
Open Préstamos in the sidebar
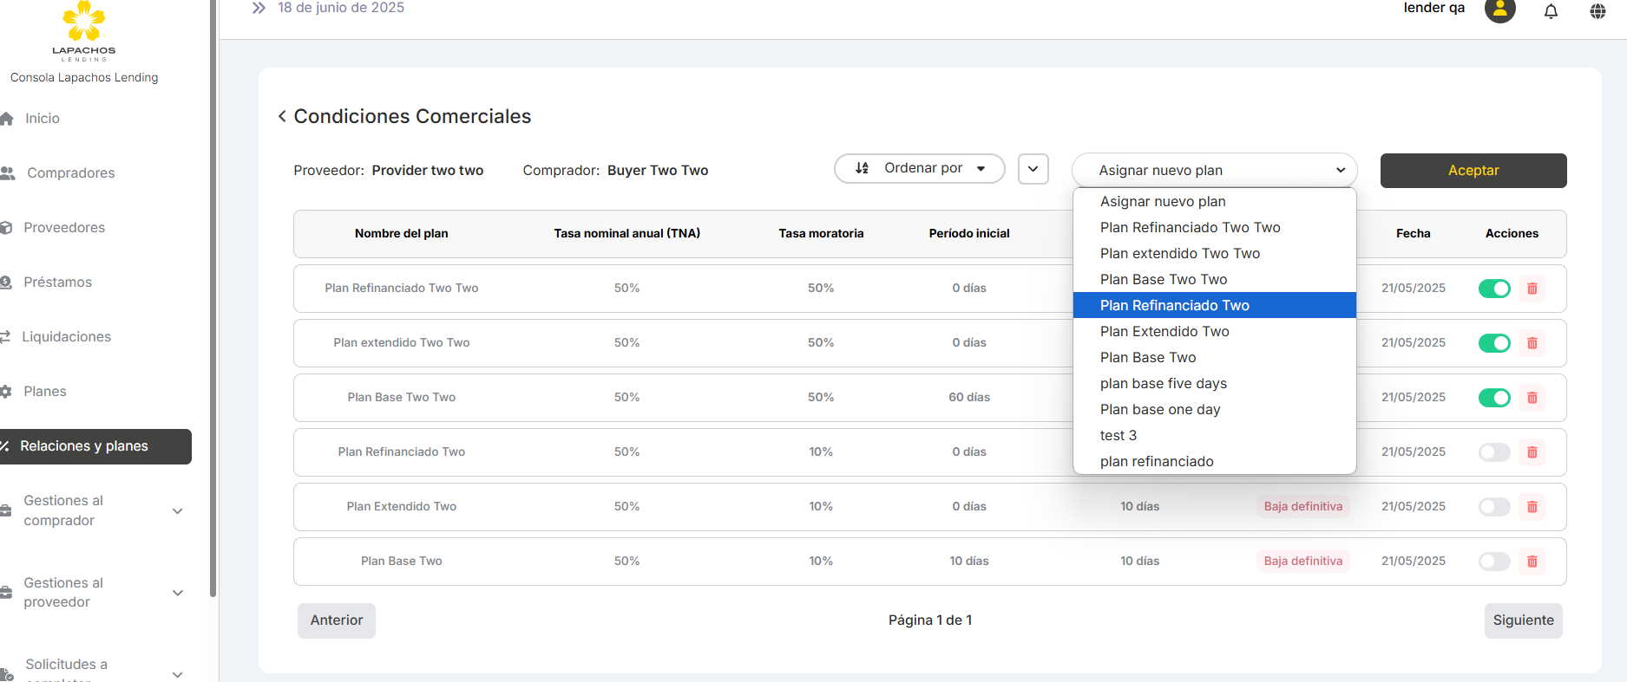tap(57, 283)
